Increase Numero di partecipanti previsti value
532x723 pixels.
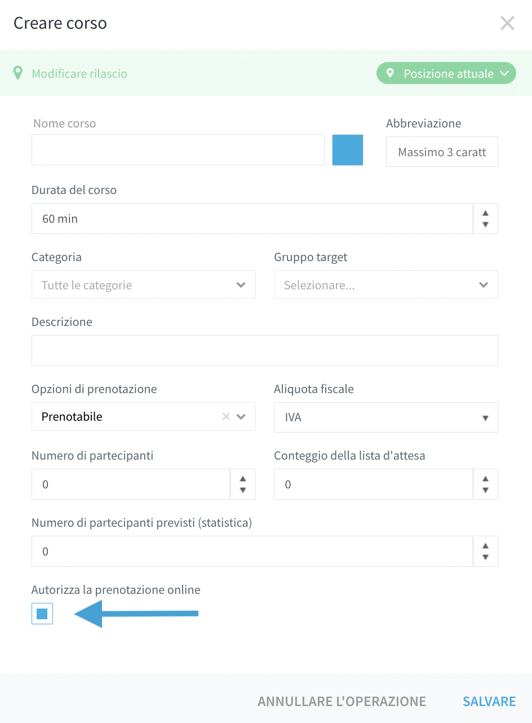485,546
